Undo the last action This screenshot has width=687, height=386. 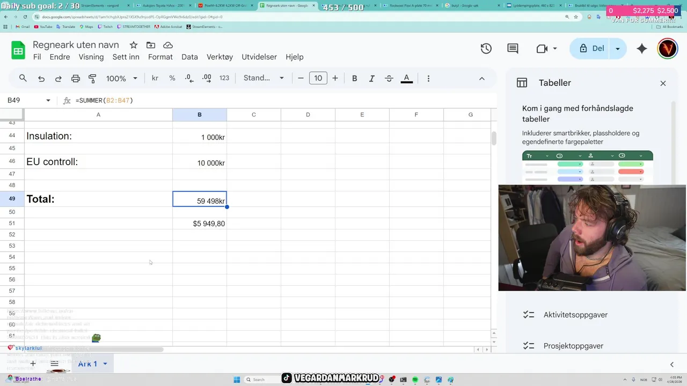point(41,78)
